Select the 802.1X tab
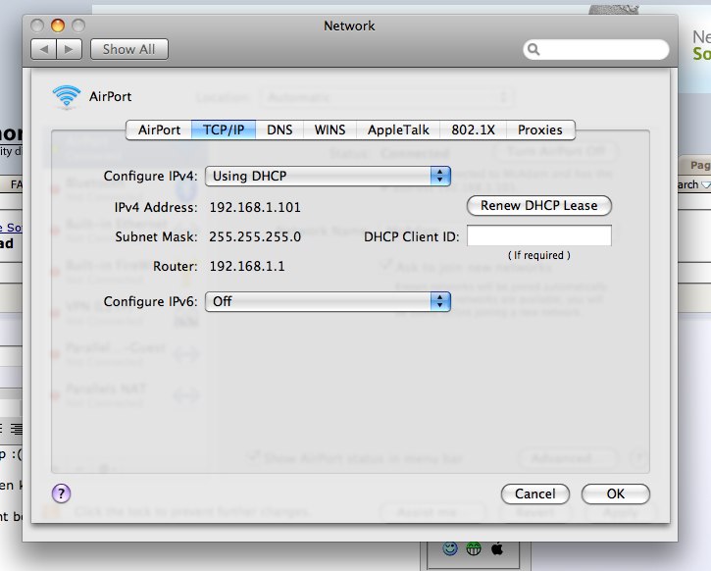 [473, 130]
